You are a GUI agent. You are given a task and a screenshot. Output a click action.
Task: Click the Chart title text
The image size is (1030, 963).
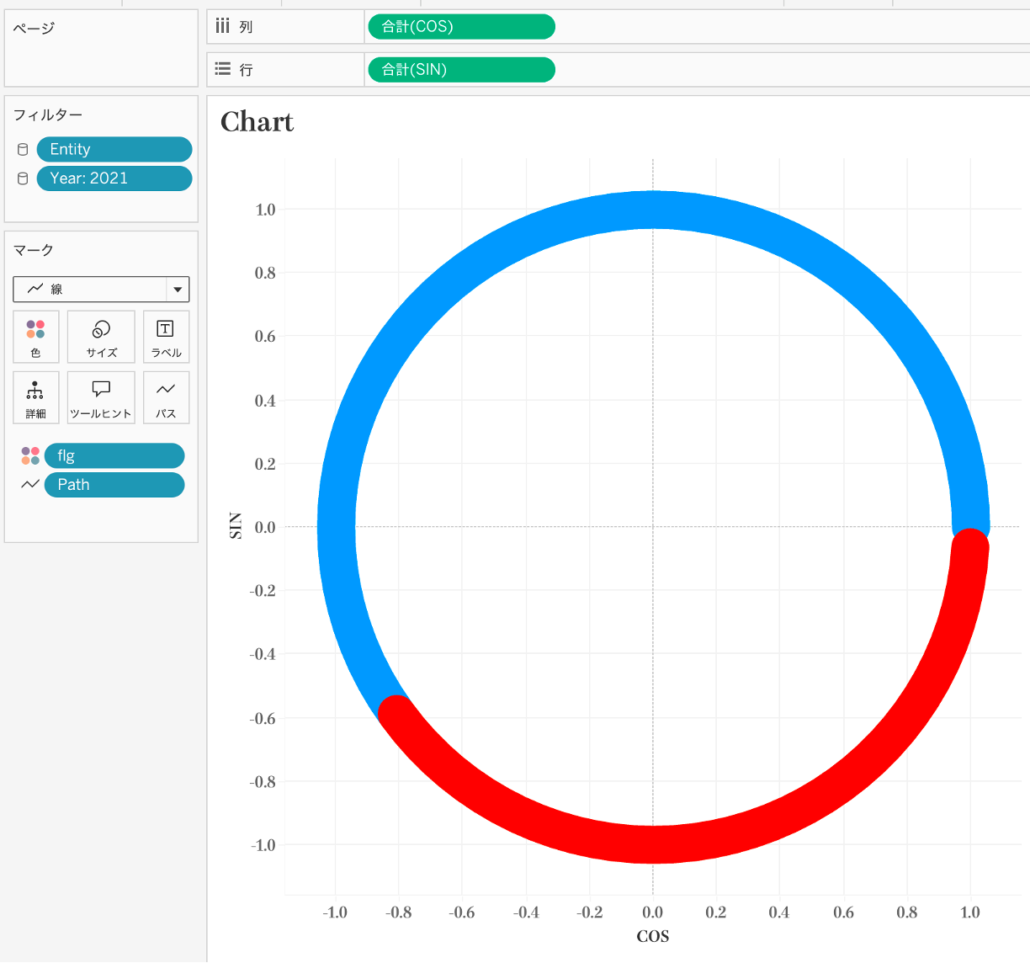point(257,122)
